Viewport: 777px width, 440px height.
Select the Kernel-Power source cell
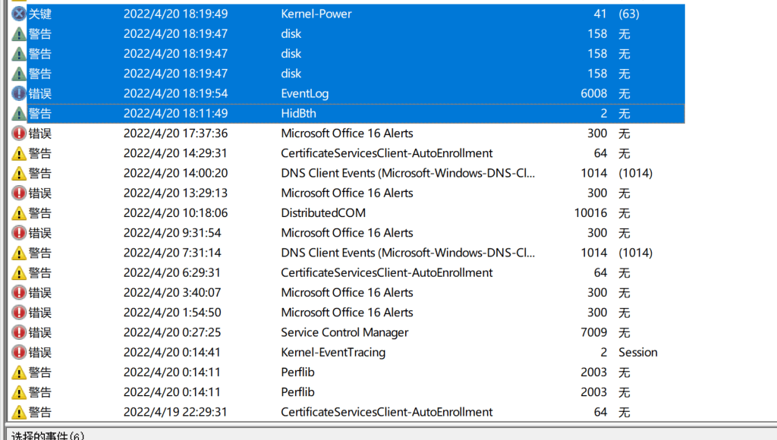(316, 14)
